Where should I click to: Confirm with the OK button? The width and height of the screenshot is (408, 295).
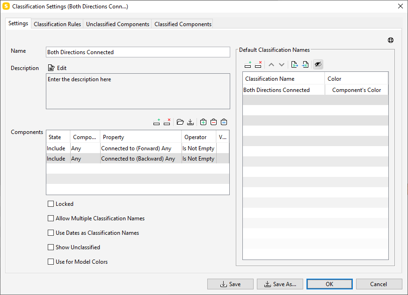(329, 284)
